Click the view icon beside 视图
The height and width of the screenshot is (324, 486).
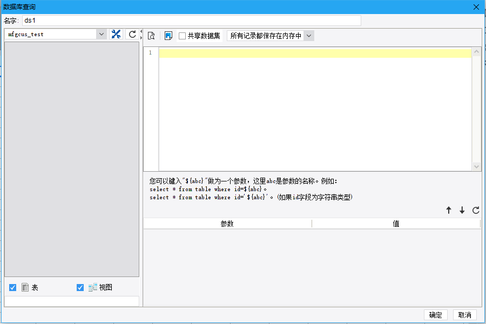click(93, 287)
